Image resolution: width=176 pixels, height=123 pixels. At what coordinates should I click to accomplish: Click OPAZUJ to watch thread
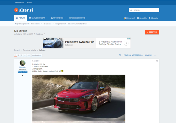click(148, 55)
